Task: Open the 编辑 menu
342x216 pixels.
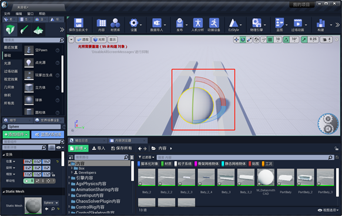Action: [19, 14]
